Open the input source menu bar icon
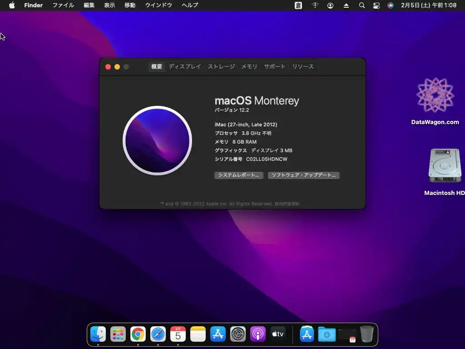 point(298,5)
